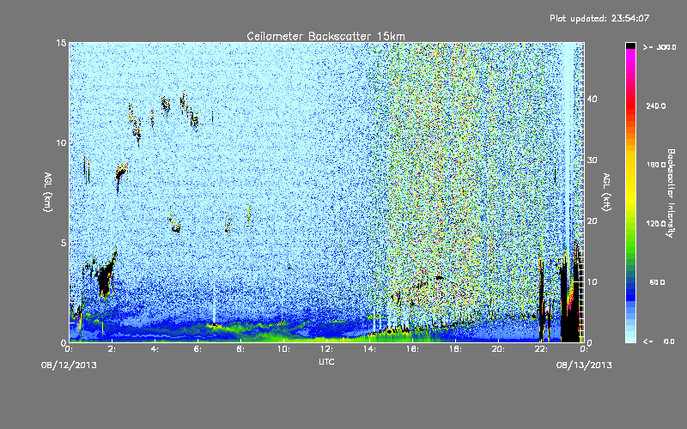Click the "2:" hour tick on time axis
687x429 pixels.
pyautogui.click(x=112, y=349)
